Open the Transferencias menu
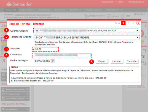The height and width of the screenshot is (112, 148). point(45,10)
